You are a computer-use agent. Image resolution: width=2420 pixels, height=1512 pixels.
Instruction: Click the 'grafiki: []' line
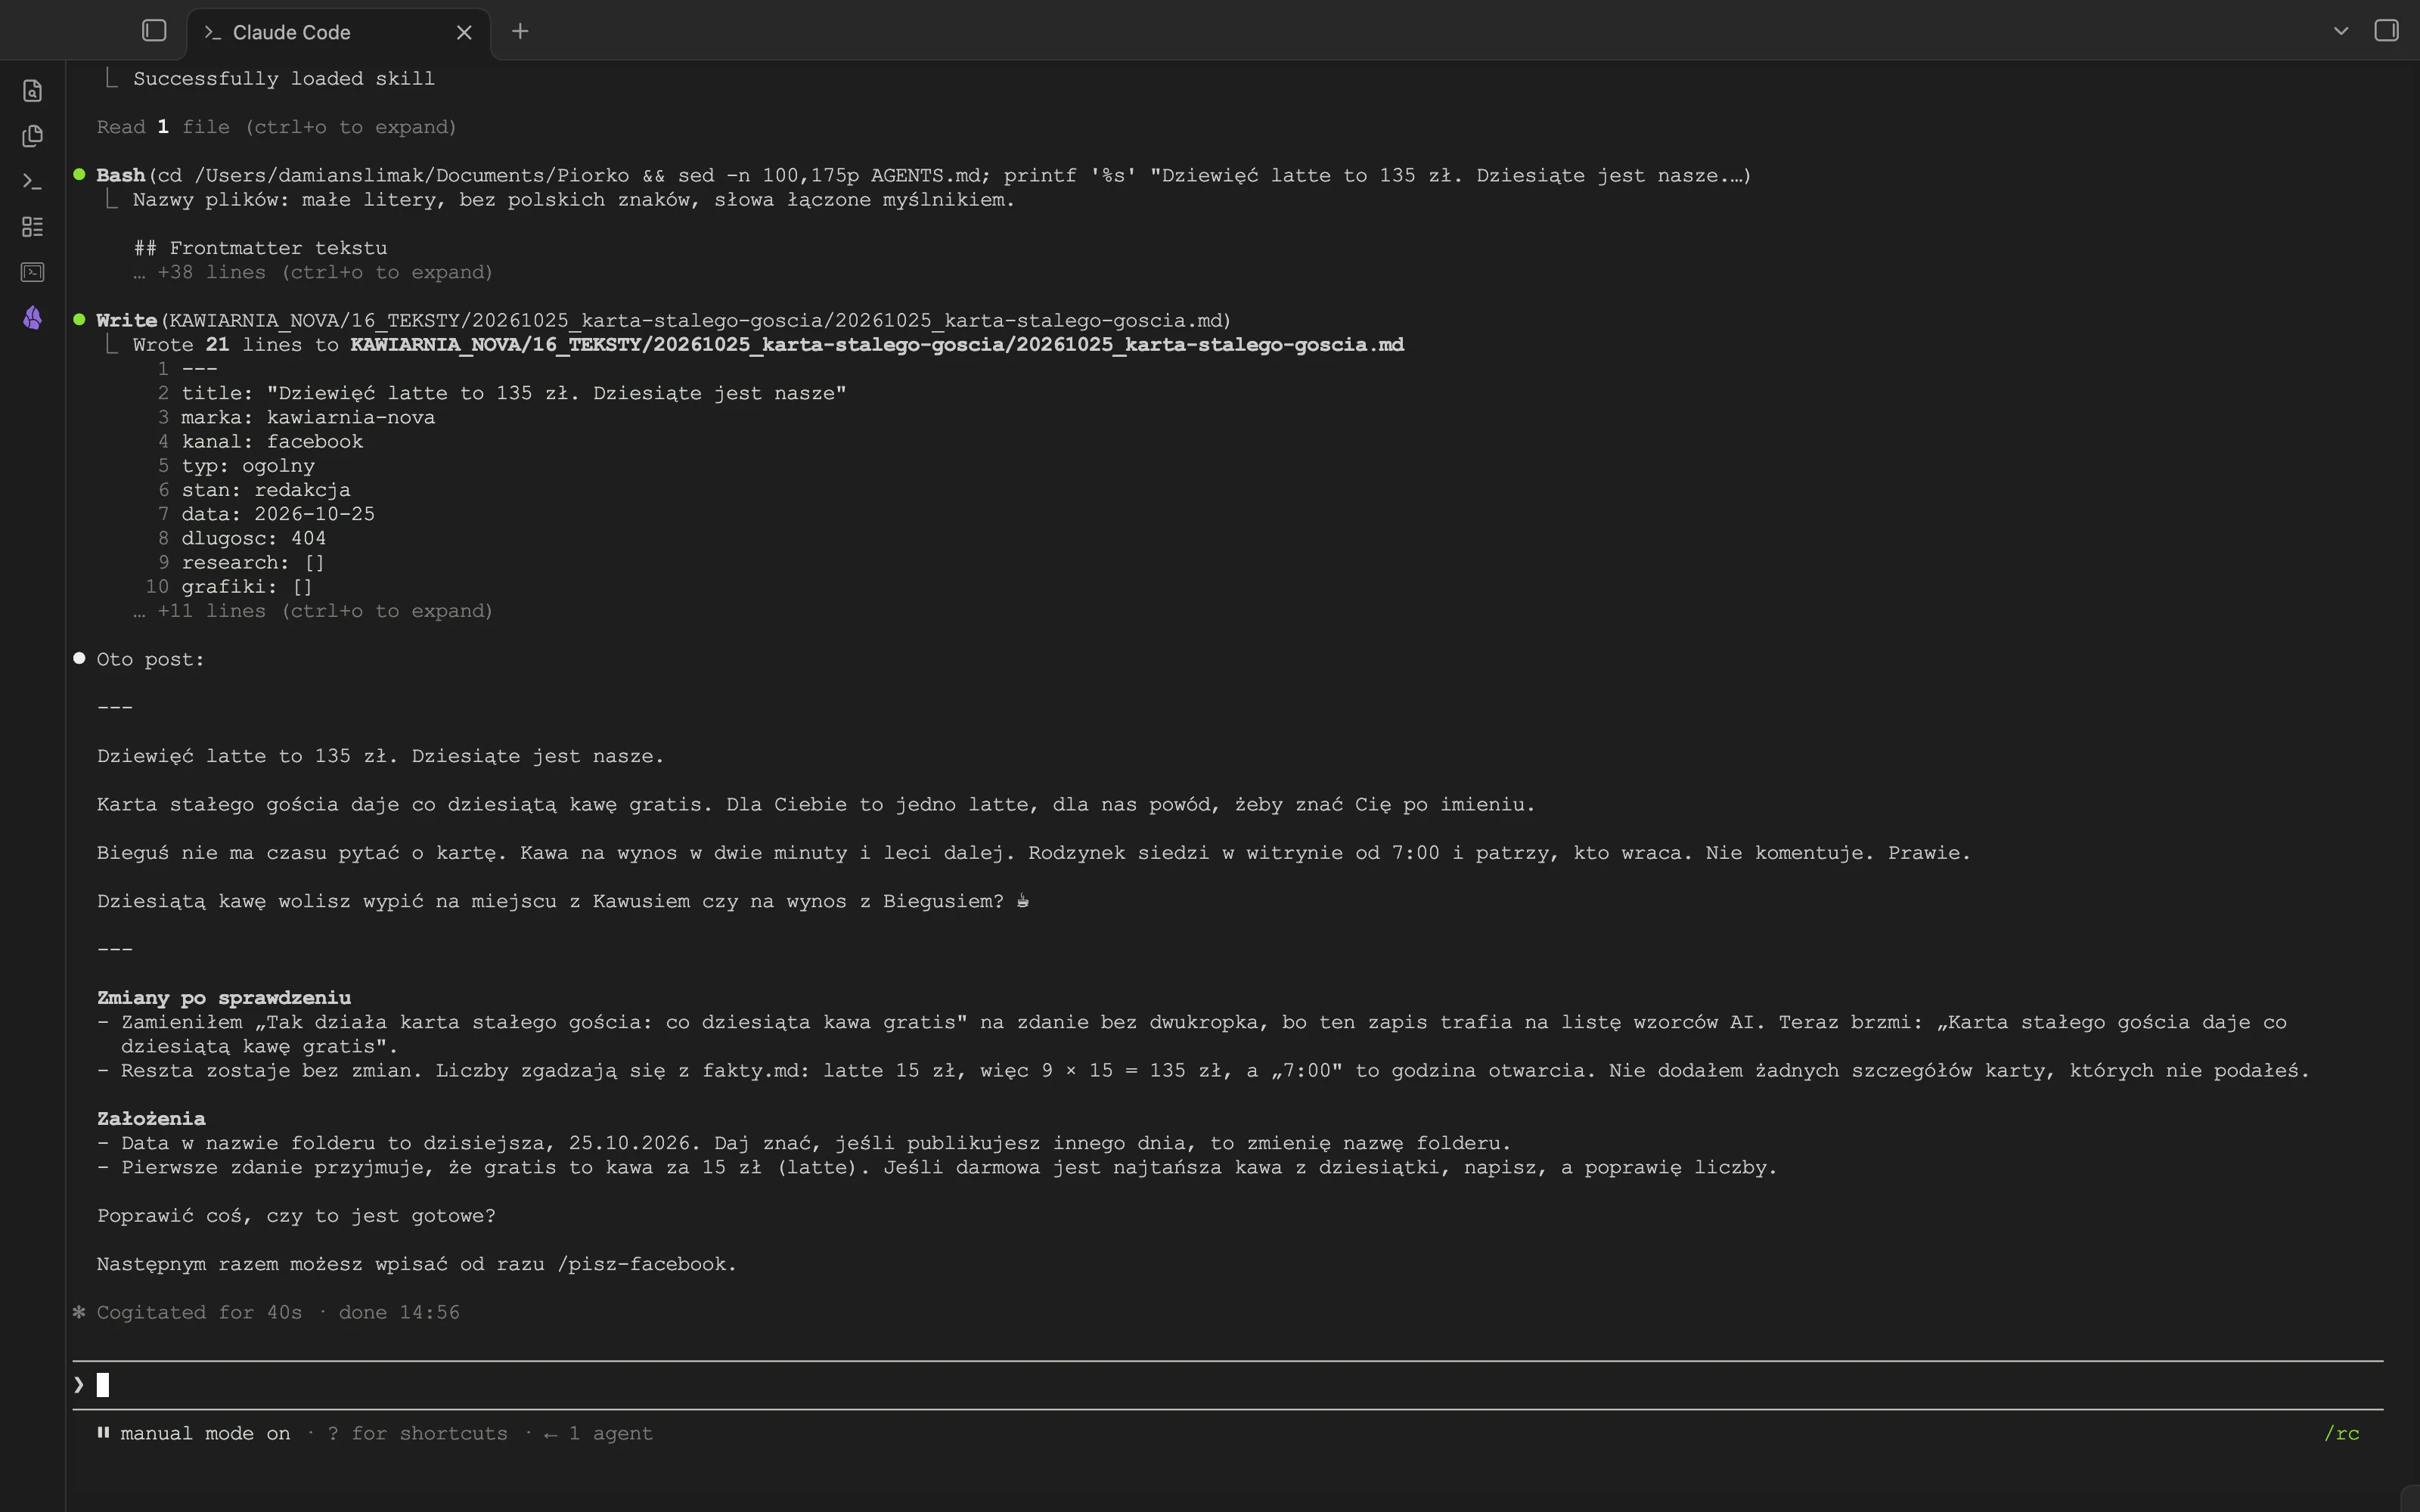[247, 587]
